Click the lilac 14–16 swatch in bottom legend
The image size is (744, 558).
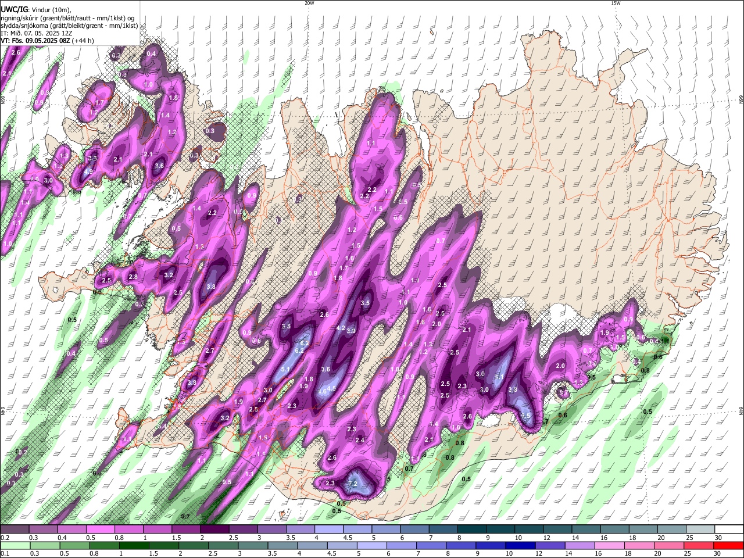click(x=580, y=545)
